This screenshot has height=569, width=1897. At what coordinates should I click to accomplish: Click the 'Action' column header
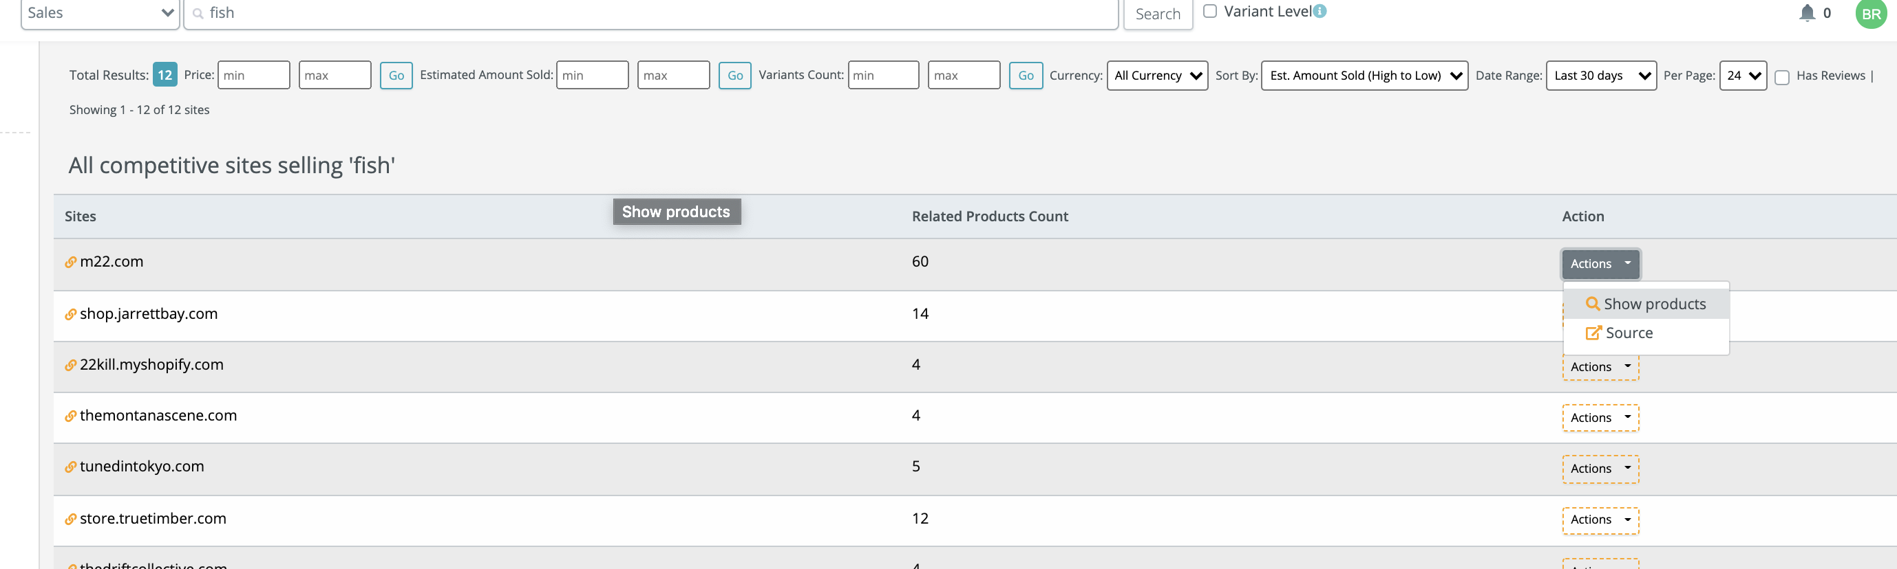point(1582,217)
